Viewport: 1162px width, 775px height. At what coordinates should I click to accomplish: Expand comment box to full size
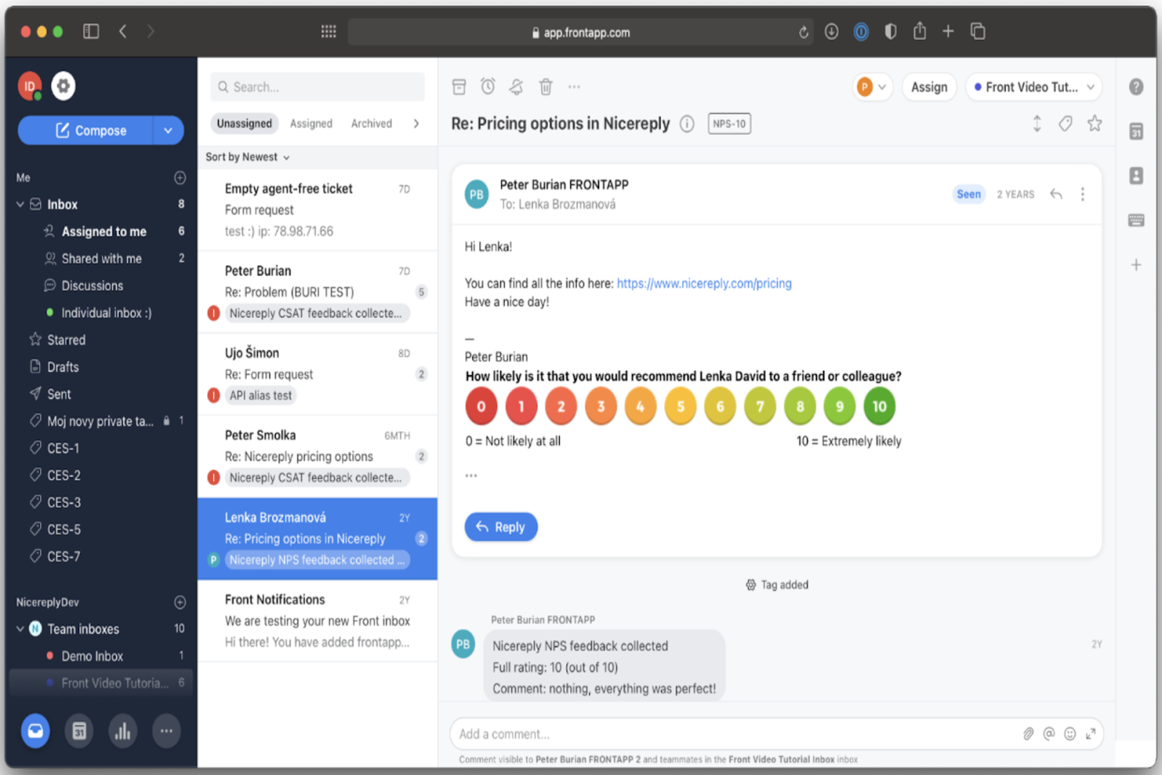[x=1091, y=734]
